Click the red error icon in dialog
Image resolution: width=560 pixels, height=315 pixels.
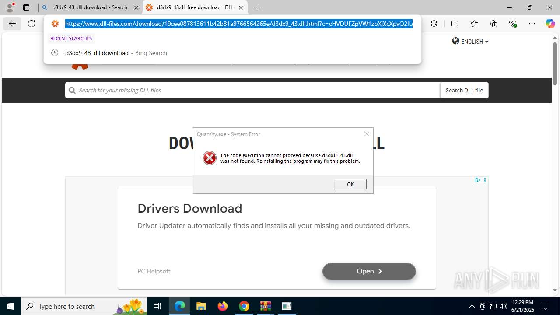210,158
